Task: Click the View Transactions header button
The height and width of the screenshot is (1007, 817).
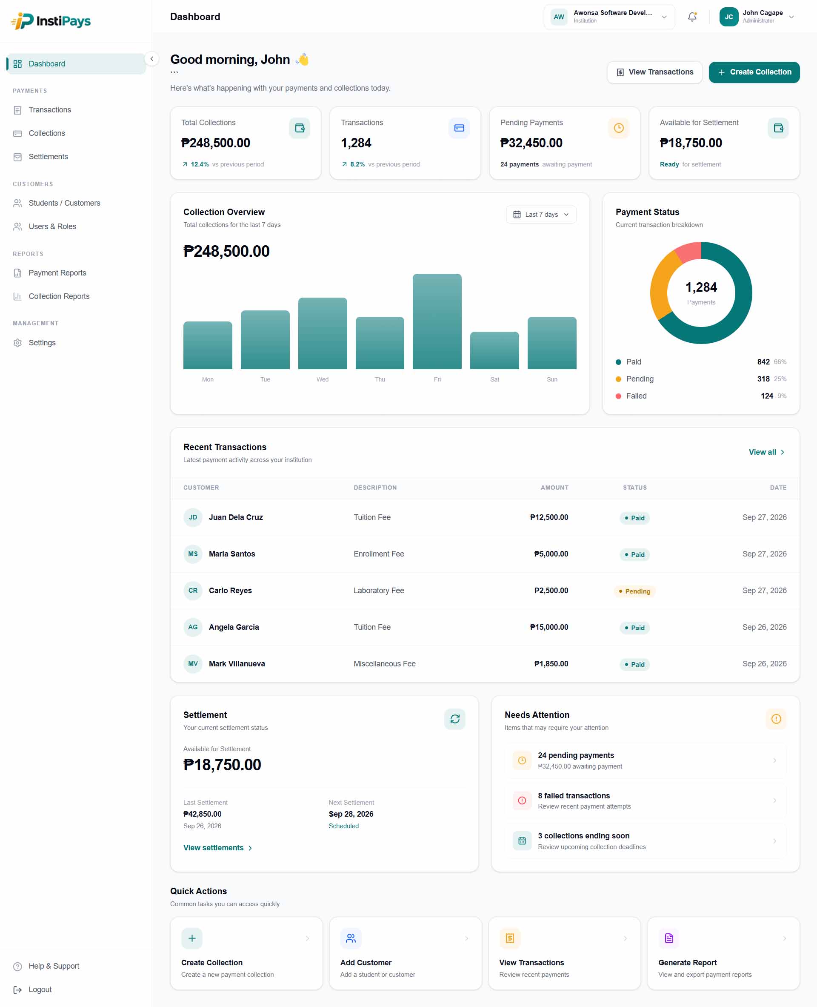Action: tap(654, 72)
